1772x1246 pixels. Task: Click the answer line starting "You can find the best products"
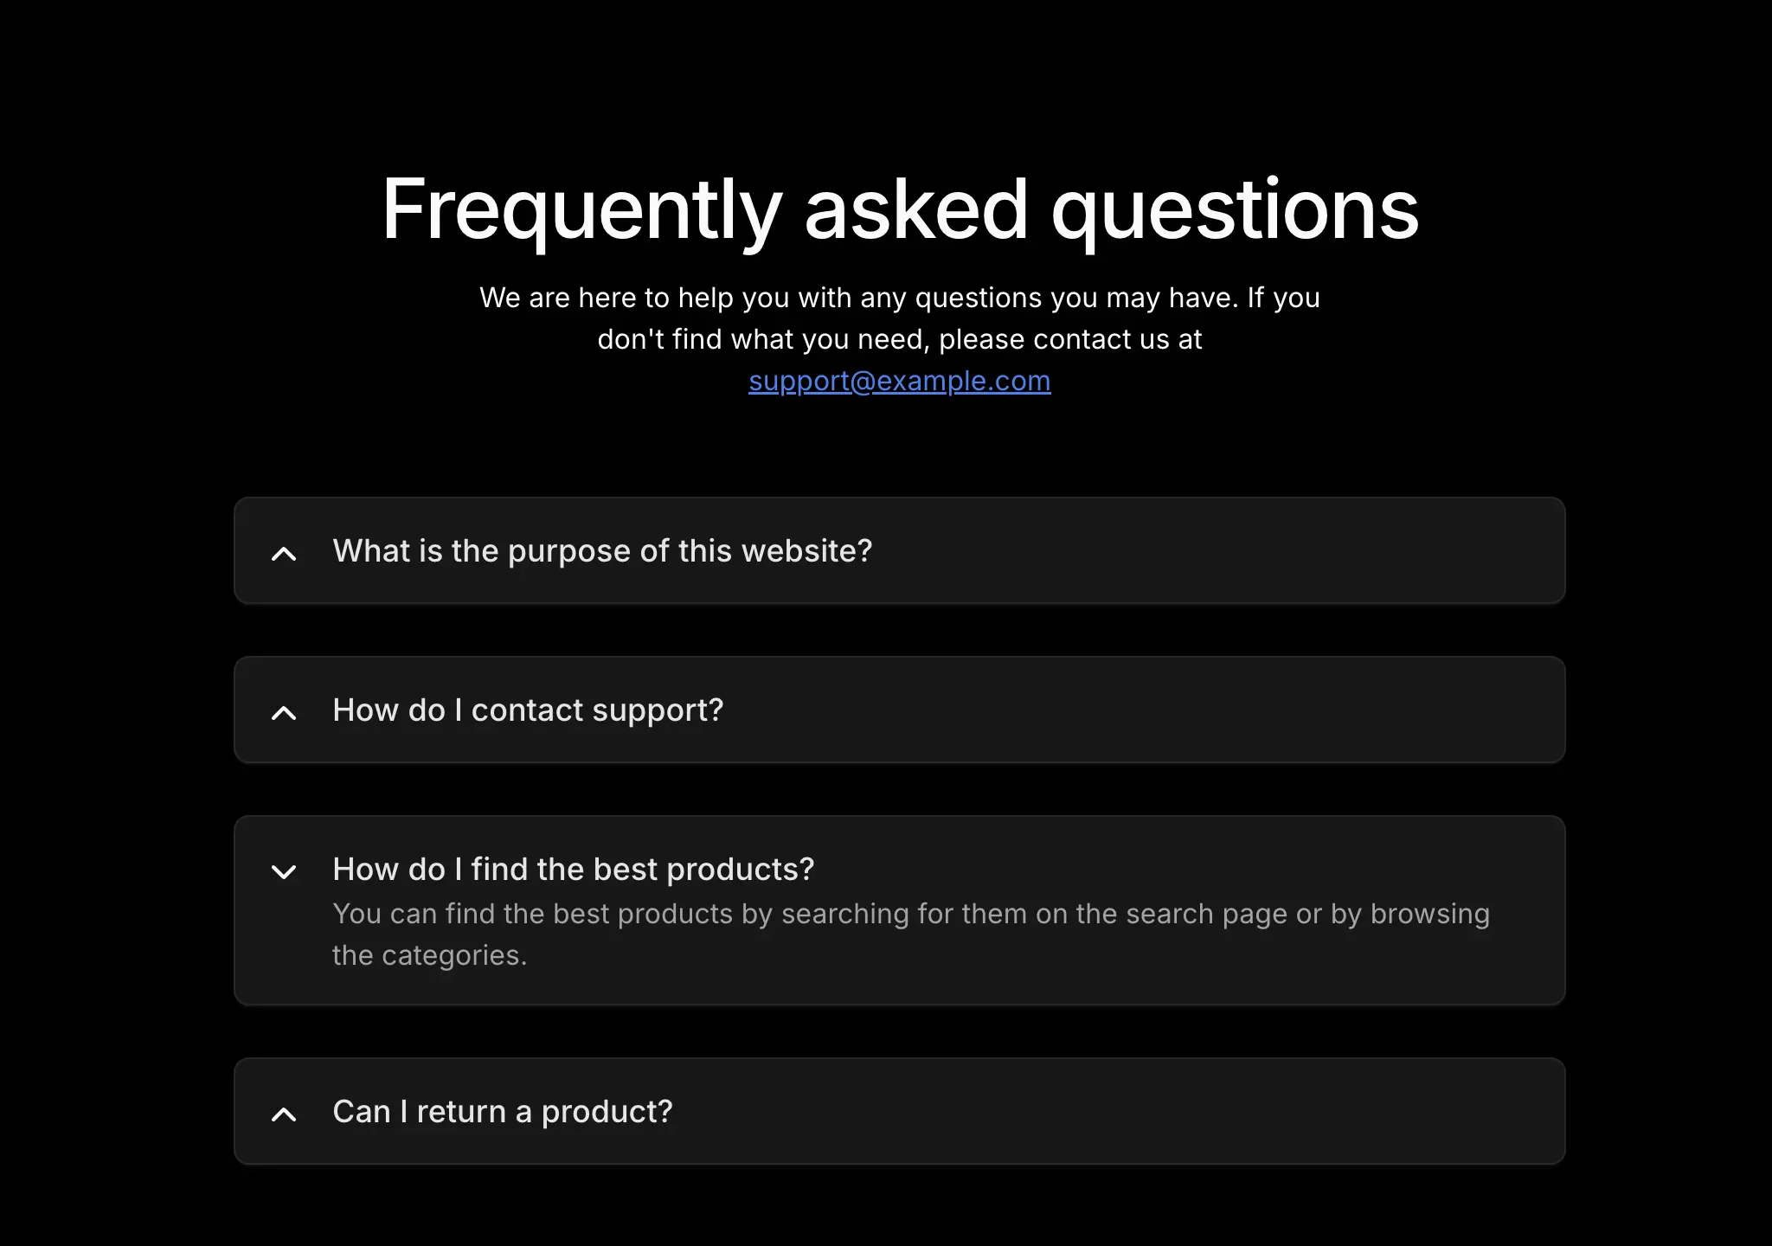(910, 914)
